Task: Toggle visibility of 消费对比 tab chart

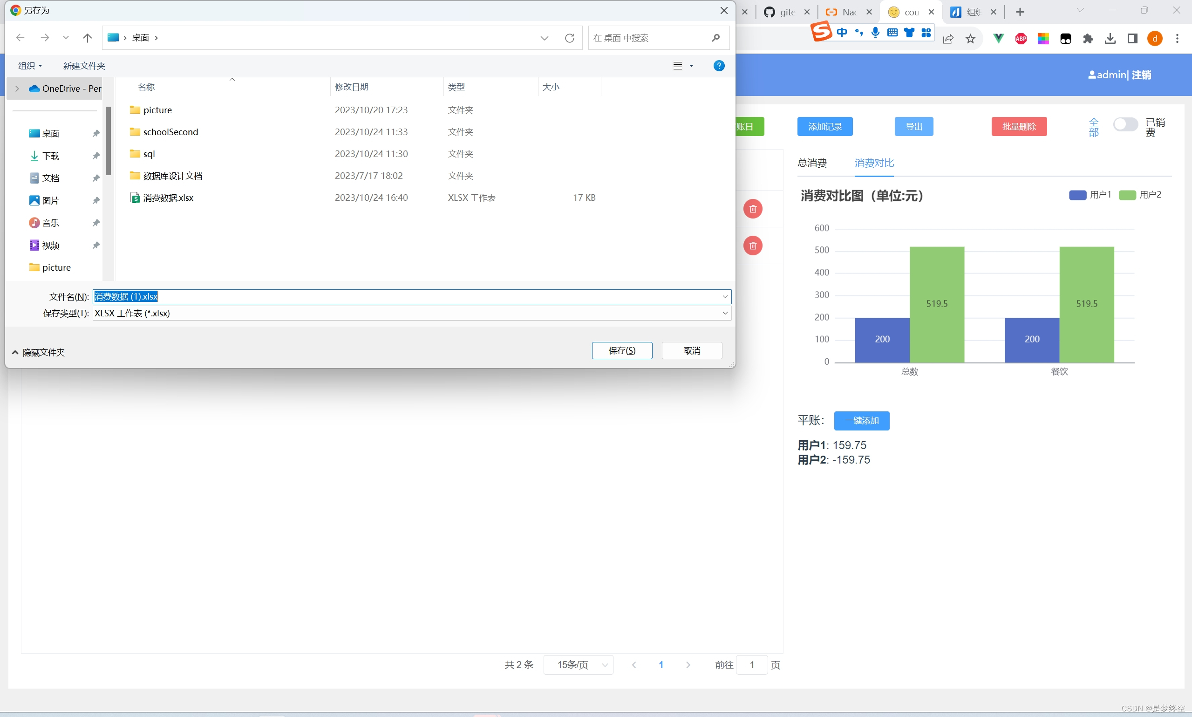Action: [x=873, y=164]
